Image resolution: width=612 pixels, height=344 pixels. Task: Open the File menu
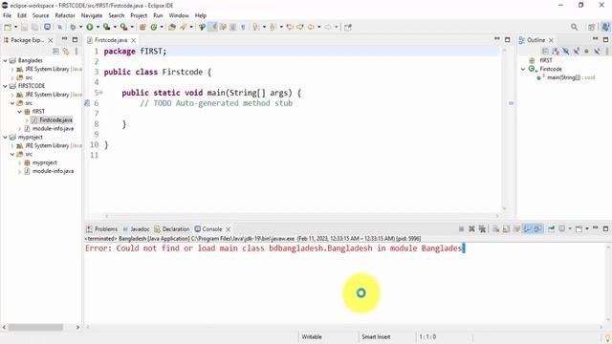click(x=7, y=15)
